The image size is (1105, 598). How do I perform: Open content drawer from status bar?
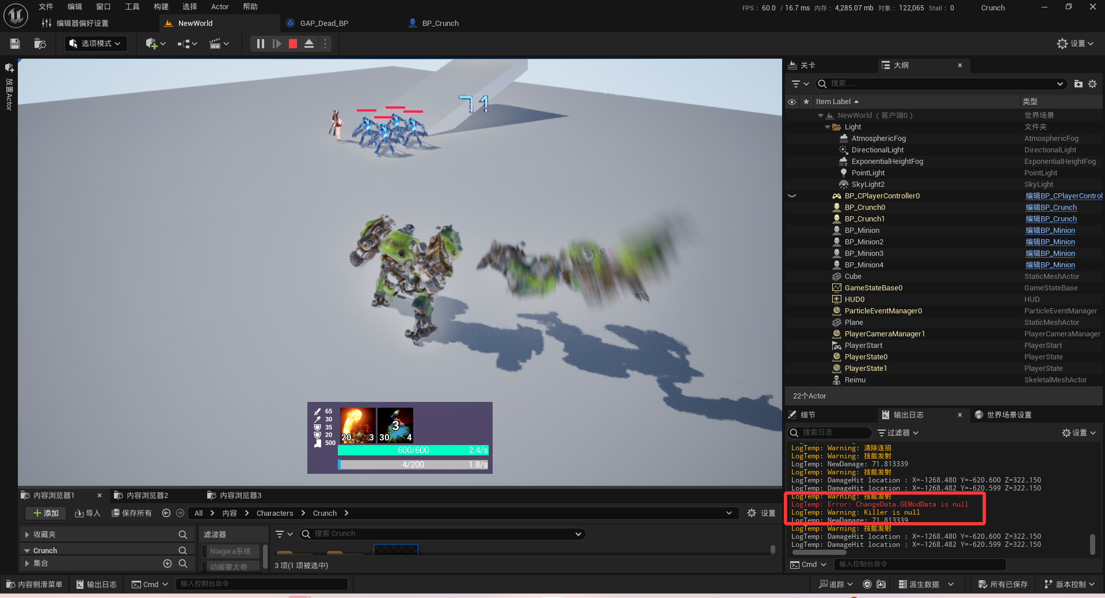[35, 585]
